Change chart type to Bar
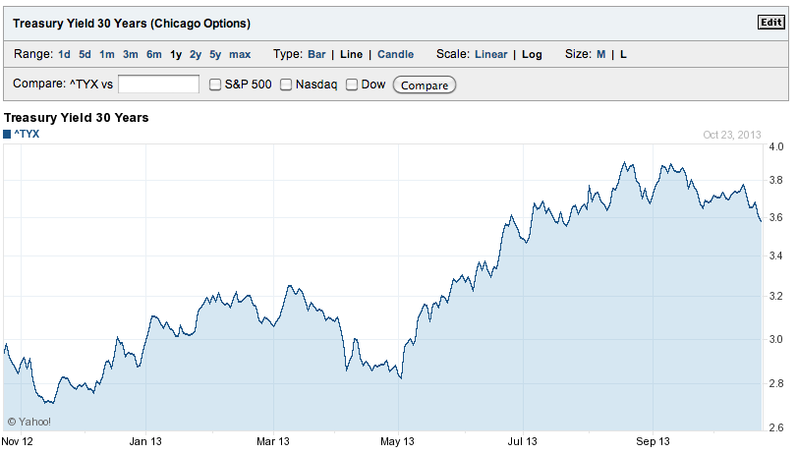The height and width of the screenshot is (454, 797). [316, 54]
